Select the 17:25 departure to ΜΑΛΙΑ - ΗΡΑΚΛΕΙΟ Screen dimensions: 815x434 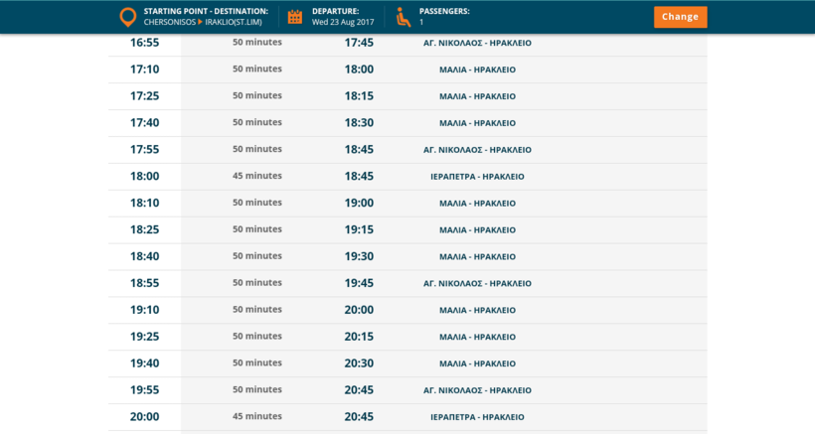click(x=477, y=96)
